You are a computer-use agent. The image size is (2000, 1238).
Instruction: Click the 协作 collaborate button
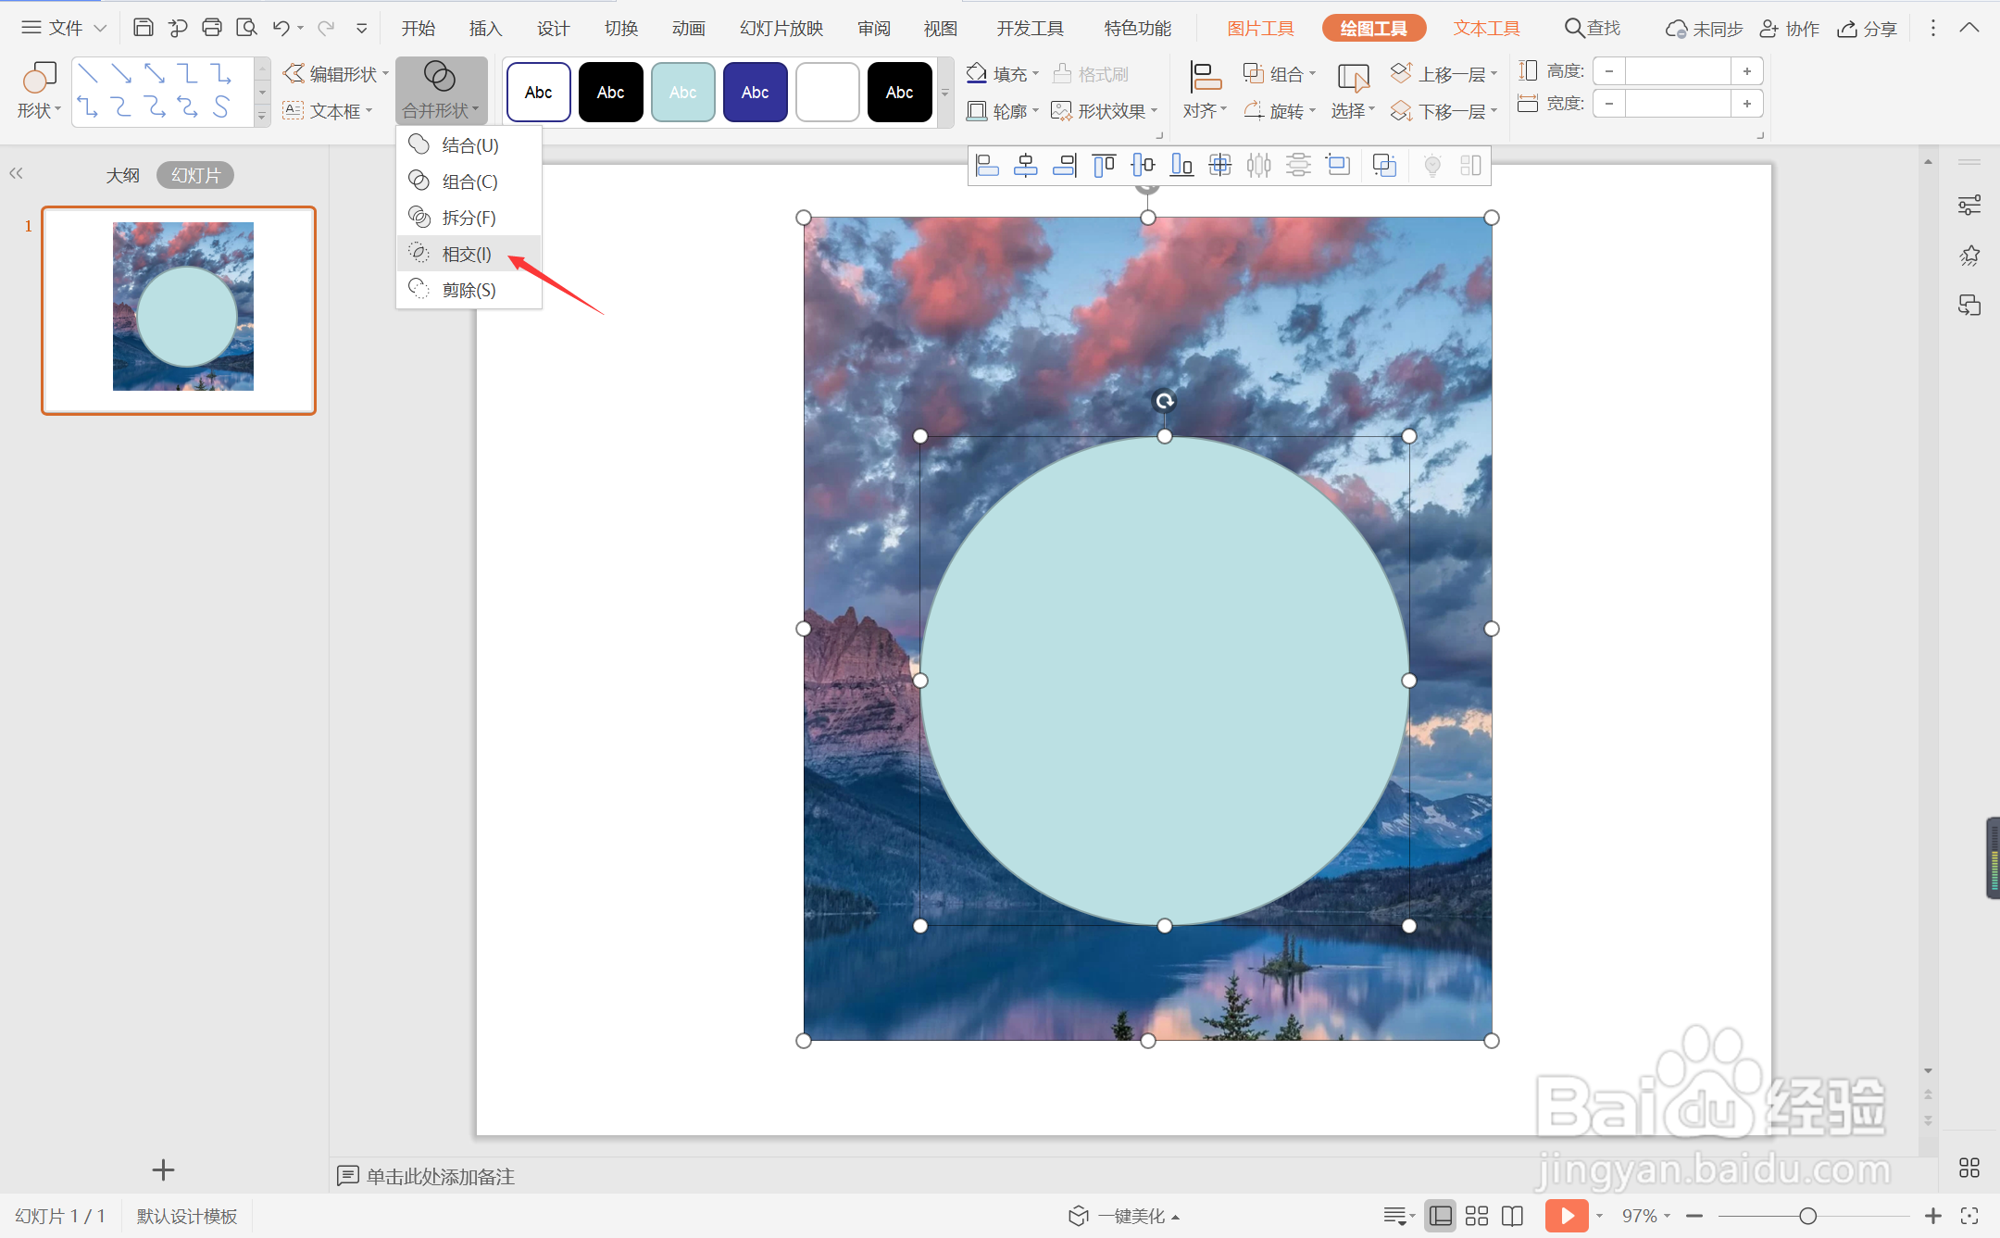coord(1790,29)
